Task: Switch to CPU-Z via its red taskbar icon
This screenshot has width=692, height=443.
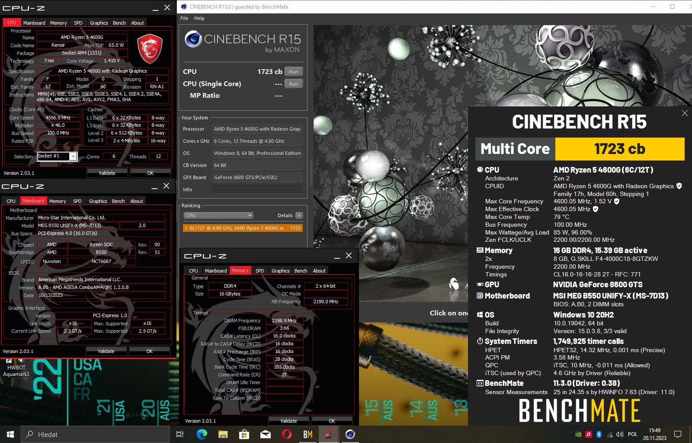Action: (x=329, y=434)
